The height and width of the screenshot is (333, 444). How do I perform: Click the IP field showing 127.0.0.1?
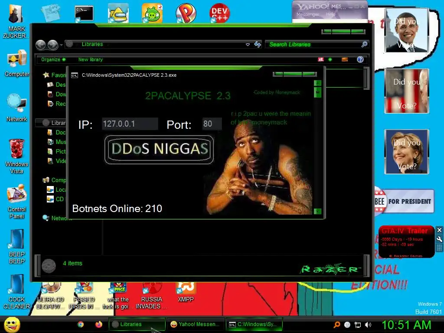(x=130, y=124)
